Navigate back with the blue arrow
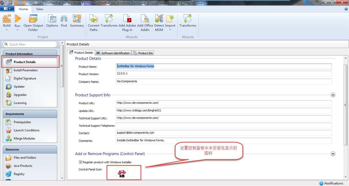This screenshot has height=186, width=349. 30,3
